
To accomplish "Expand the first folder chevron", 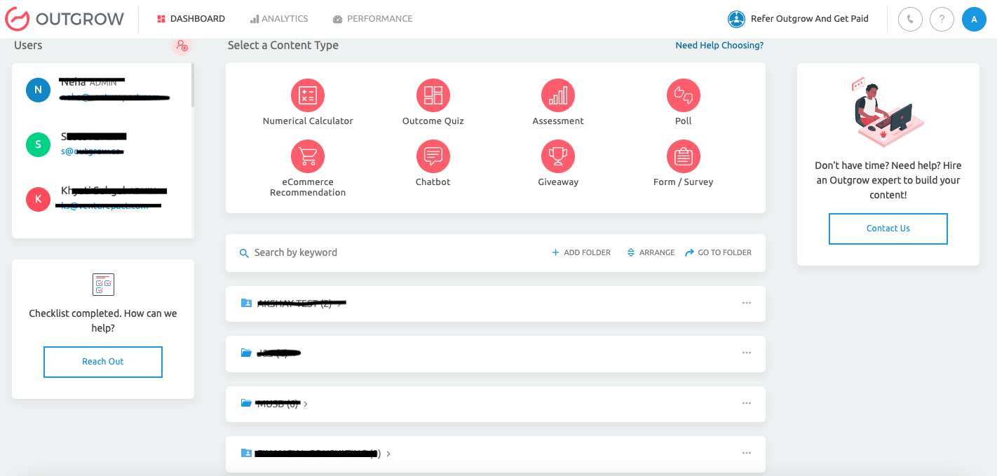I will pyautogui.click(x=340, y=304).
